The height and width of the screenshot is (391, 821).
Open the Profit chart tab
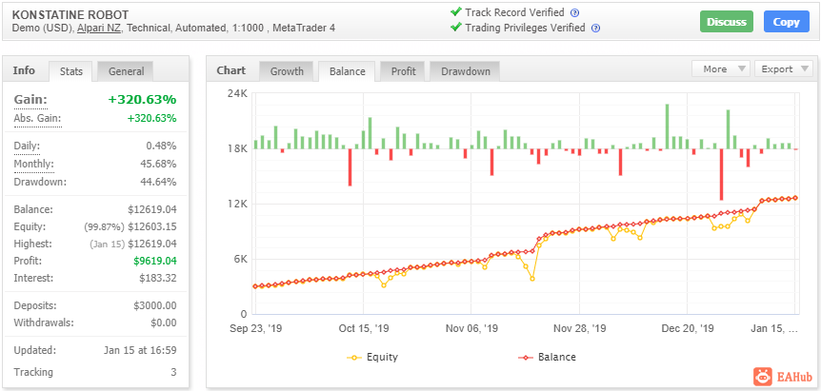[403, 71]
